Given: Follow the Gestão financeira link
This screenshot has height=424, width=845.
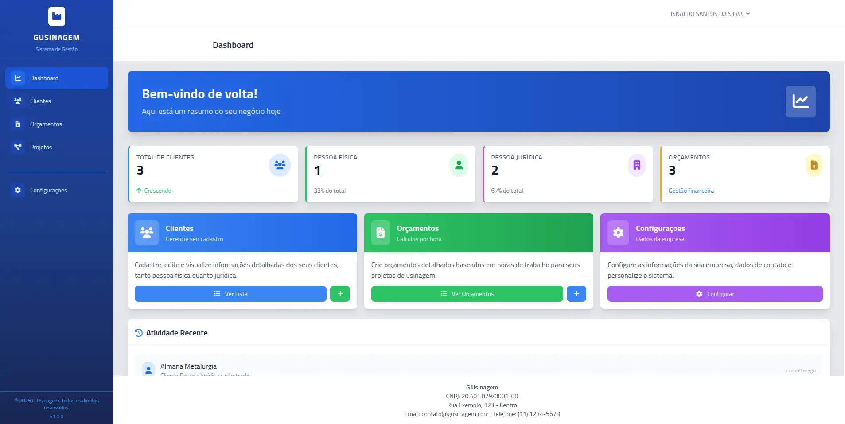Looking at the screenshot, I should (x=691, y=191).
